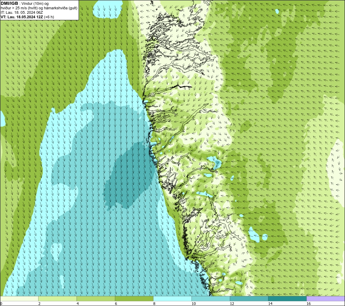Image resolution: width=345 pixels, height=306 pixels.
Task: Click the legend scale label '14'
Action: point(270,304)
